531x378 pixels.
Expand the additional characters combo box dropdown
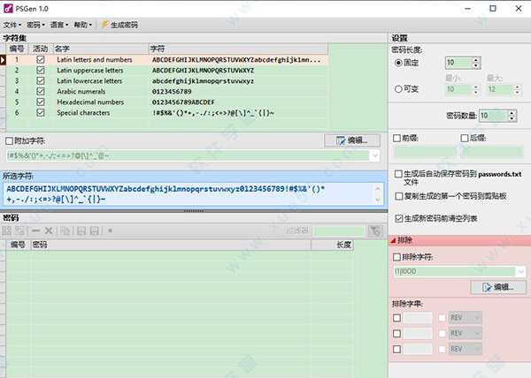click(x=374, y=155)
